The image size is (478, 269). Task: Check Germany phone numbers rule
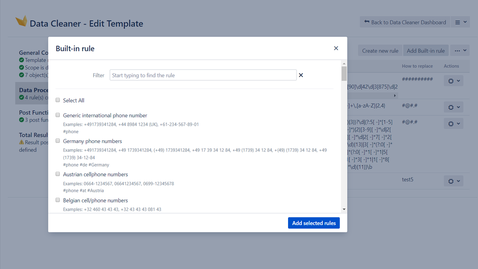(x=57, y=141)
